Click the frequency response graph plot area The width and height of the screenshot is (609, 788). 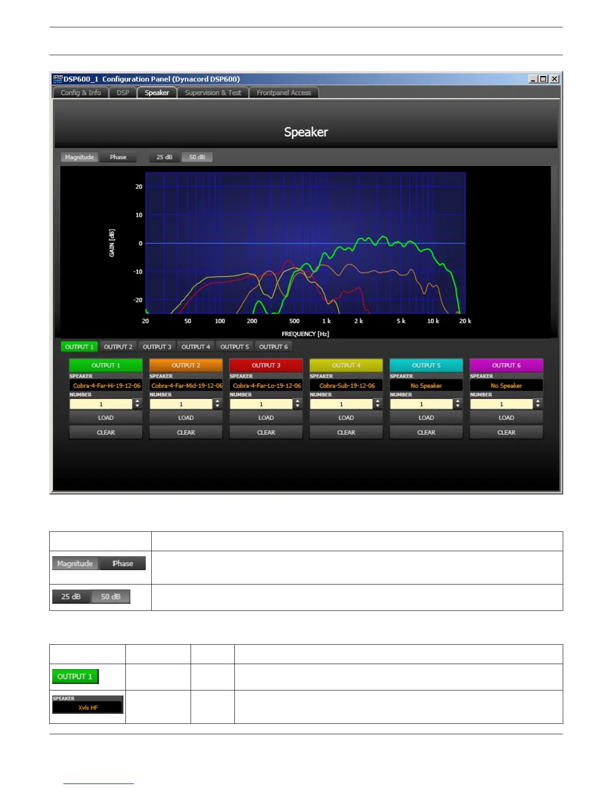pyautogui.click(x=305, y=243)
